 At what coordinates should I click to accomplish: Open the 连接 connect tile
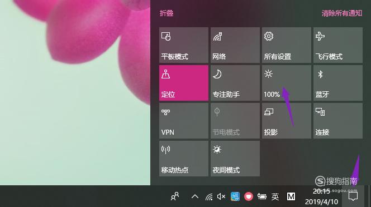[x=338, y=121]
